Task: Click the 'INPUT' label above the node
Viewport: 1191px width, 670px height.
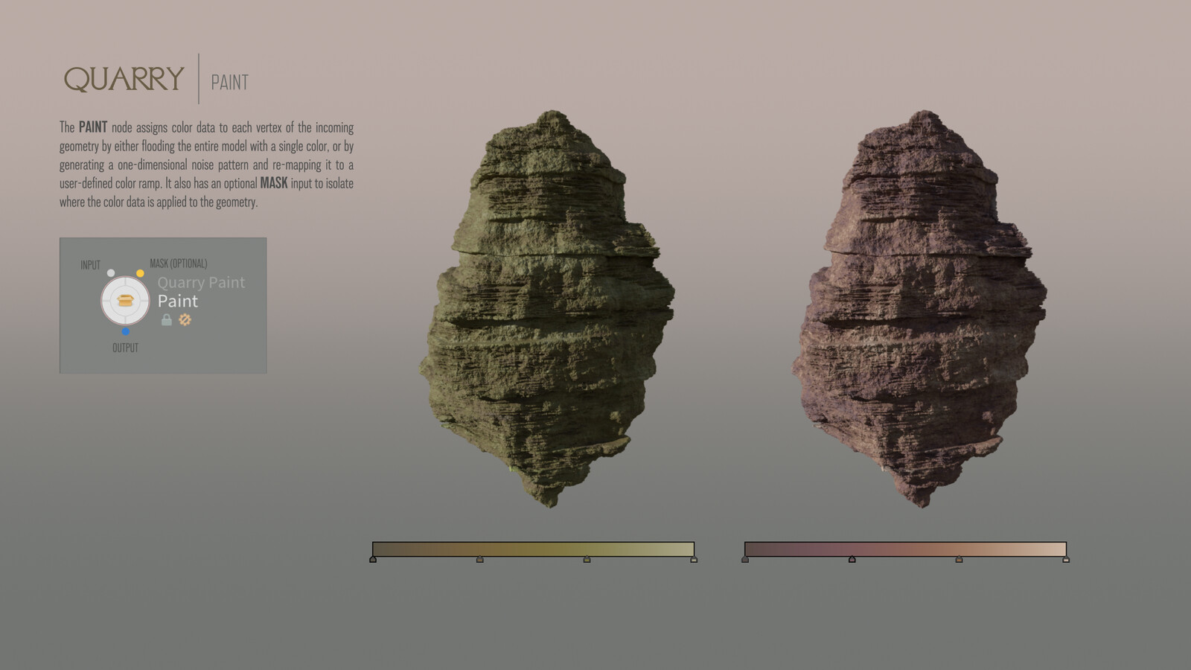Action: click(90, 265)
